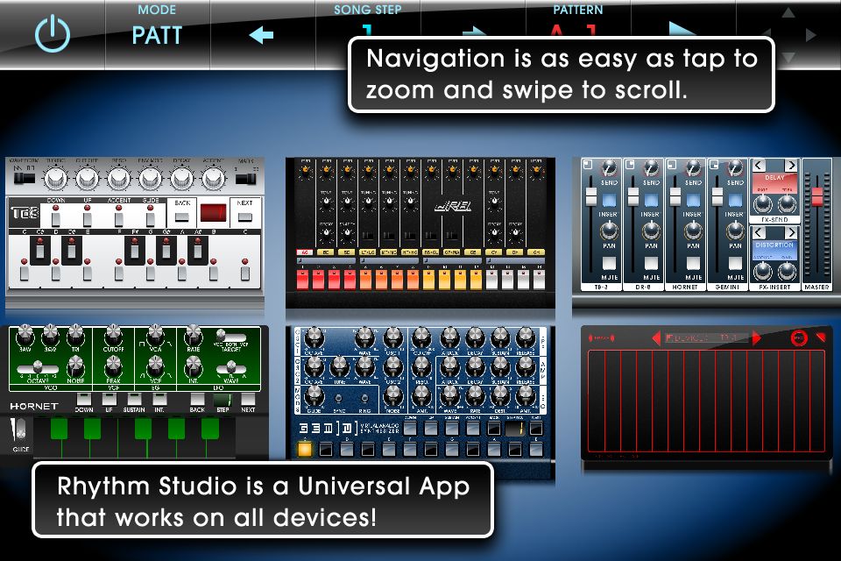
Task: Click the TB-3 red step display
Action: click(x=213, y=213)
